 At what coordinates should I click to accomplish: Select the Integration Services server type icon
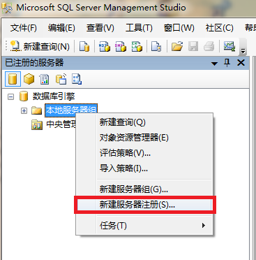[77, 79]
